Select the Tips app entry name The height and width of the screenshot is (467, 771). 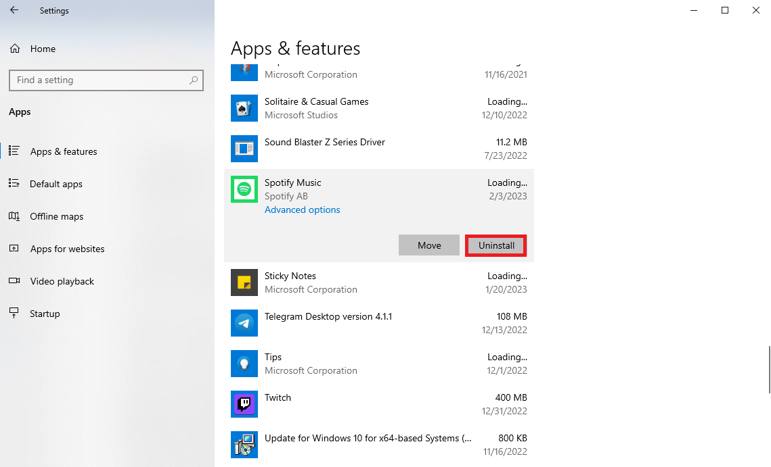point(273,357)
